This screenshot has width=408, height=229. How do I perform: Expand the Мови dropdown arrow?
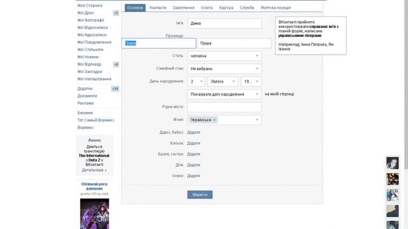pos(257,120)
